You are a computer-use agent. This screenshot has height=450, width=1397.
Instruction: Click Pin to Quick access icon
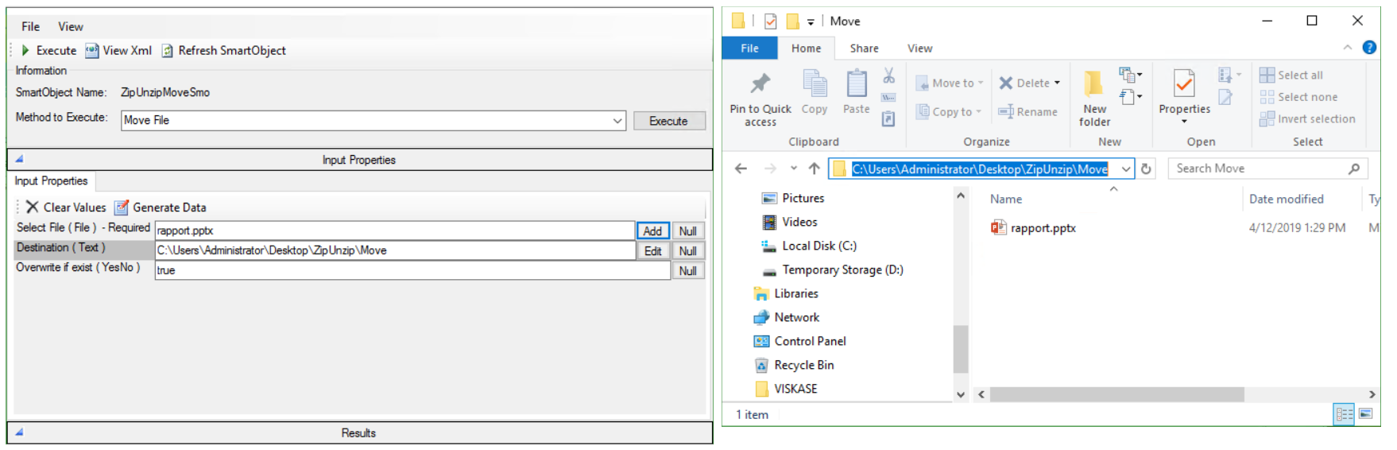click(760, 84)
